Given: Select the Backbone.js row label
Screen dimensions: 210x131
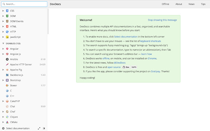Looking at the screenshot, I should (17, 75).
